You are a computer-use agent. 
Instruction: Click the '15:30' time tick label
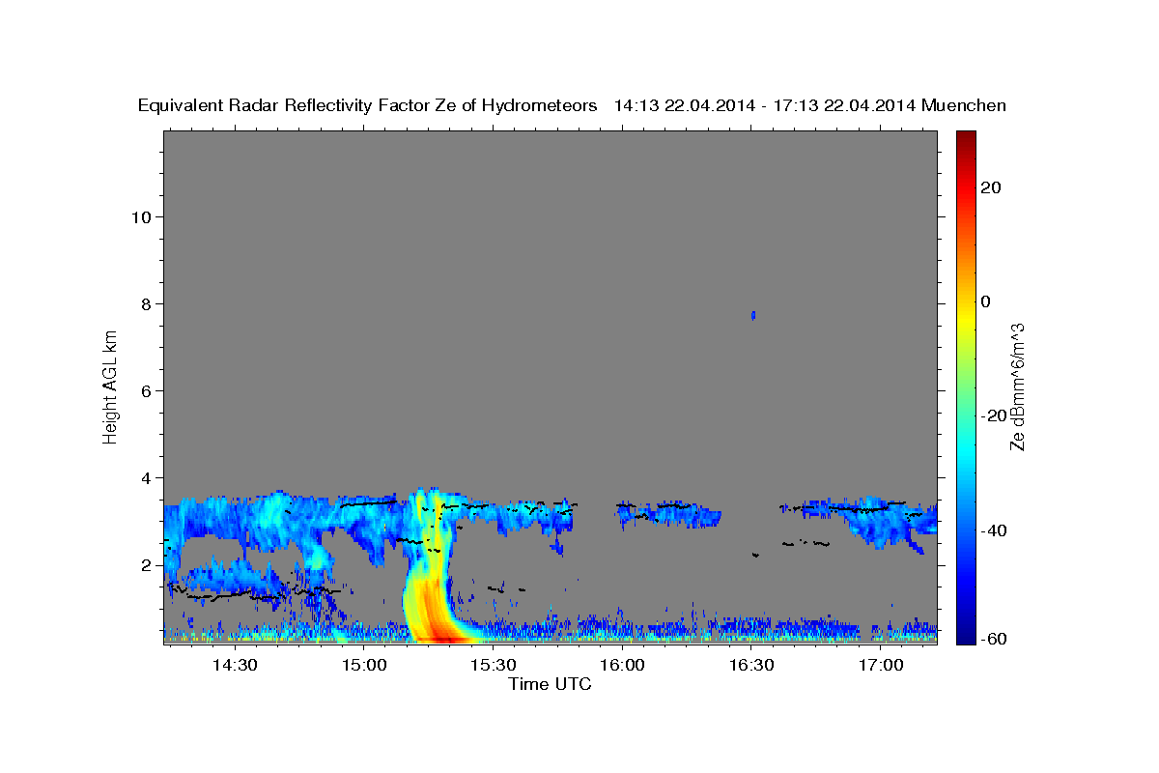pyautogui.click(x=493, y=665)
